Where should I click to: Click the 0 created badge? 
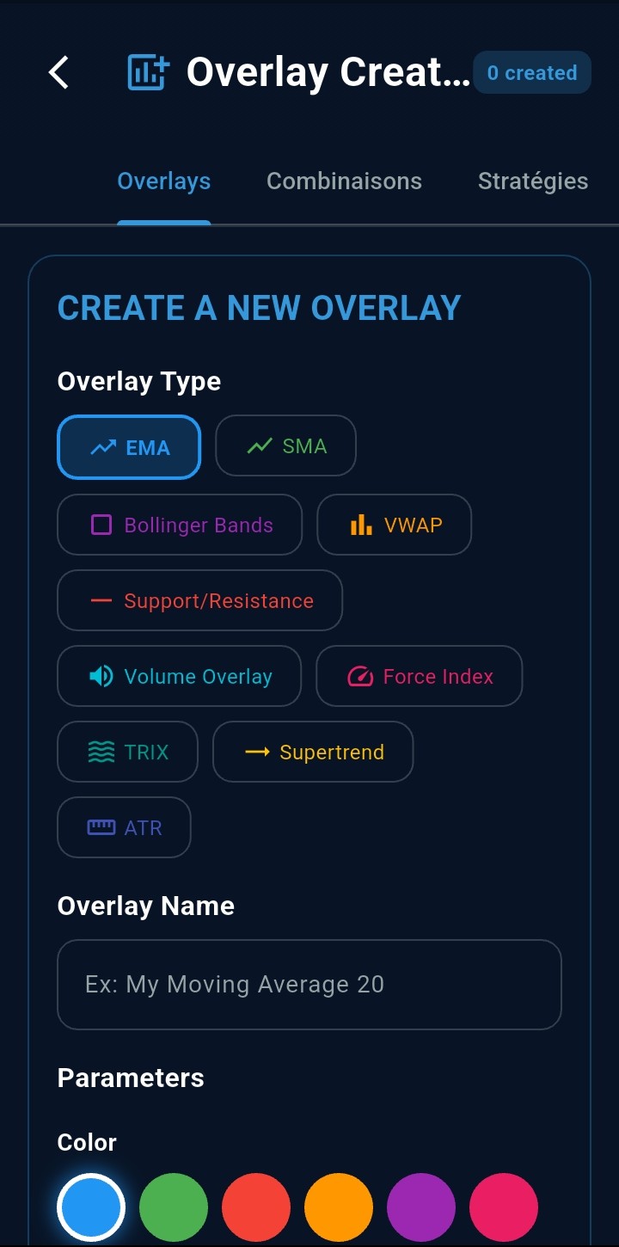pos(531,73)
